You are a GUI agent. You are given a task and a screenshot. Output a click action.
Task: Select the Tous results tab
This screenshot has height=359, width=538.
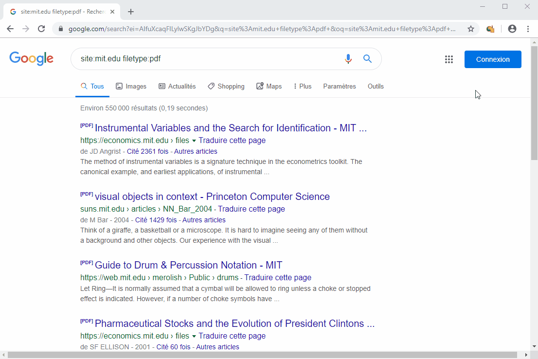click(x=92, y=87)
